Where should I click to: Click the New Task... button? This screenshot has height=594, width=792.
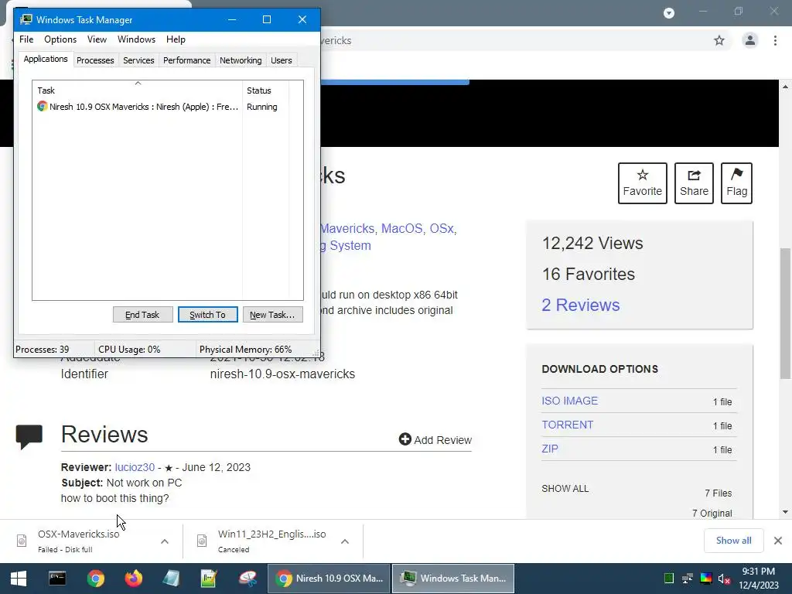(272, 315)
